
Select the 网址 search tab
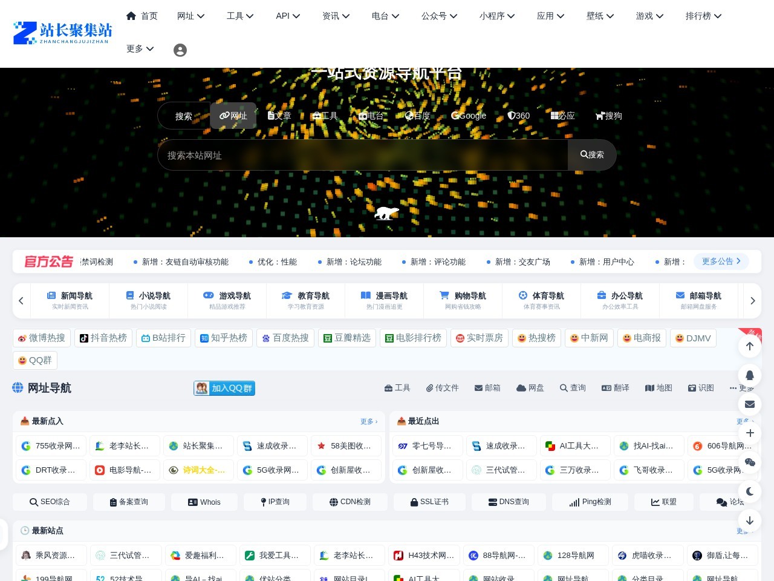tap(233, 116)
